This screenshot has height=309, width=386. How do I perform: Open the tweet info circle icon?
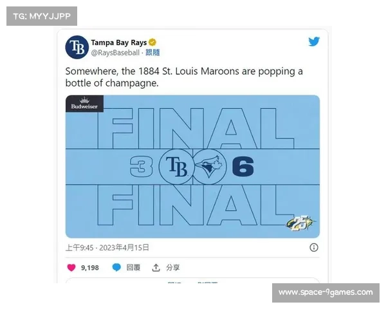[x=314, y=247]
